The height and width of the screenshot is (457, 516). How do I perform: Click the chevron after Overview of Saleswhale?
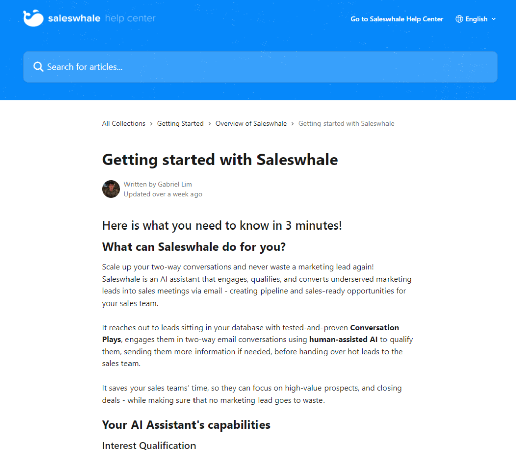(293, 123)
